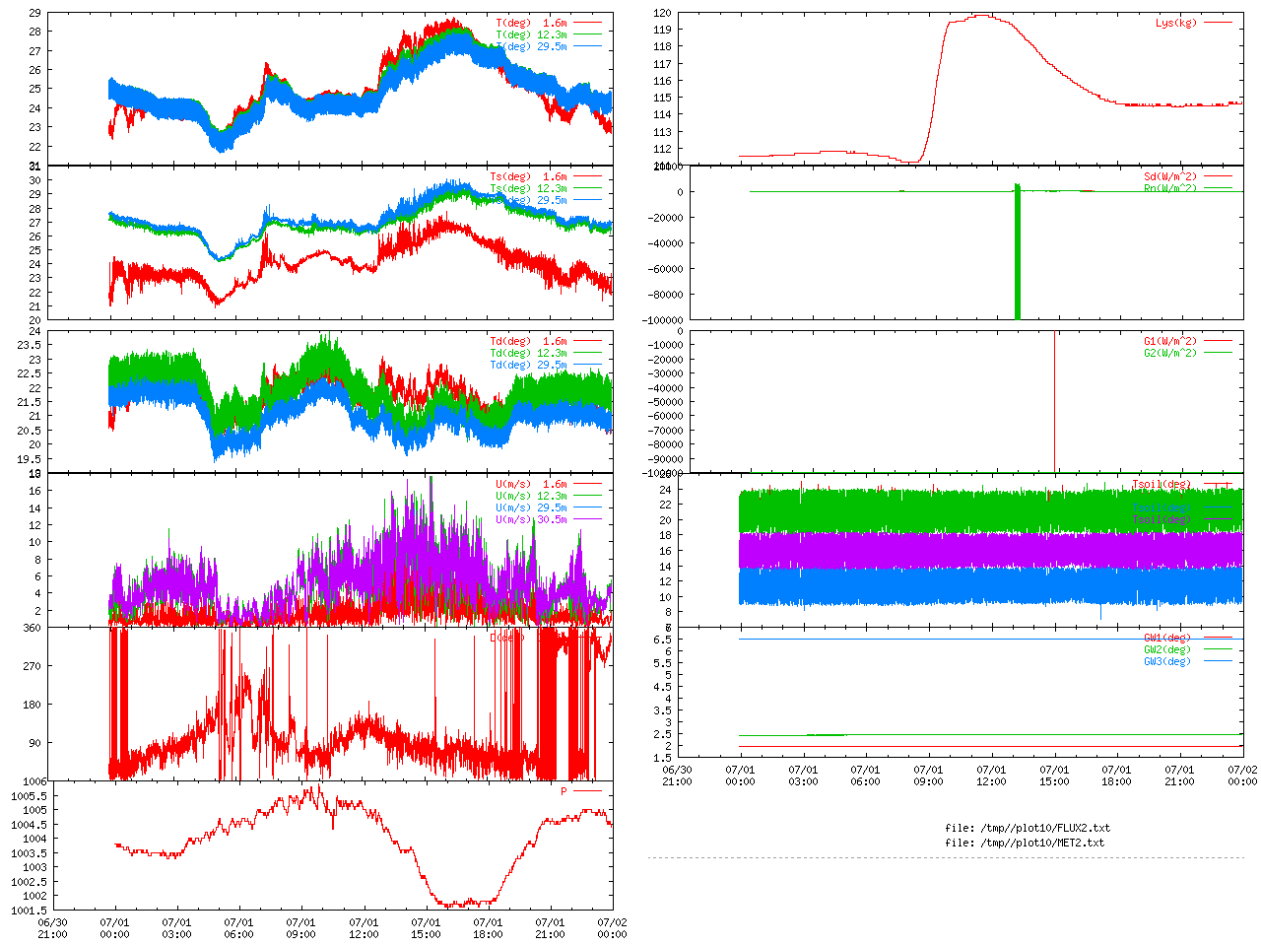The image size is (1261, 946).
Task: Click the red U(m/s) 1.6m legend label
Action: pos(531,485)
